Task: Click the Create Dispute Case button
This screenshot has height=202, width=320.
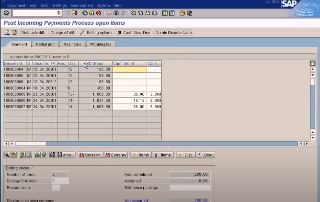Action: pyautogui.click(x=173, y=33)
